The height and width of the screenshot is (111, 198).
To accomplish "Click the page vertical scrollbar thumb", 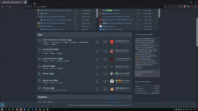I will point(197,32).
